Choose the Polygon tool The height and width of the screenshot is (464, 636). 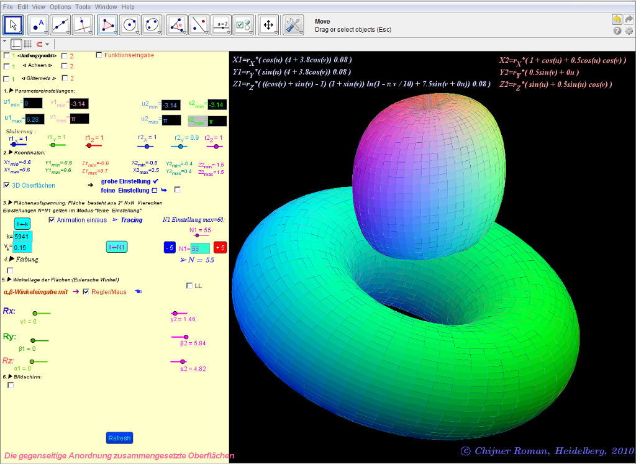[x=108, y=25]
